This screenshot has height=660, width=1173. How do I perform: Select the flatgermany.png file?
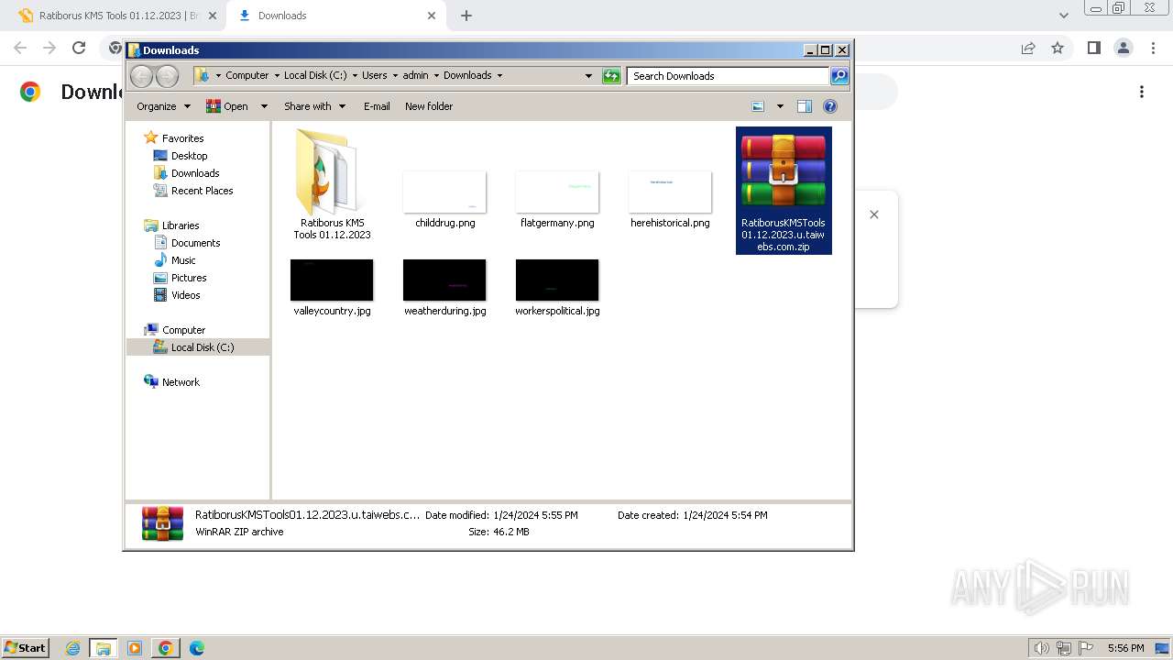[557, 200]
